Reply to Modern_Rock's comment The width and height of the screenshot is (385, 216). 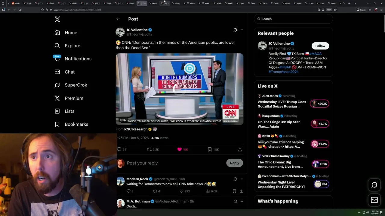click(x=128, y=191)
